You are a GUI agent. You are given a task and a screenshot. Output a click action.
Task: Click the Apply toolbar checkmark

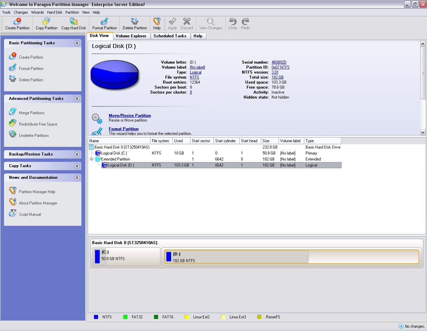point(172,22)
